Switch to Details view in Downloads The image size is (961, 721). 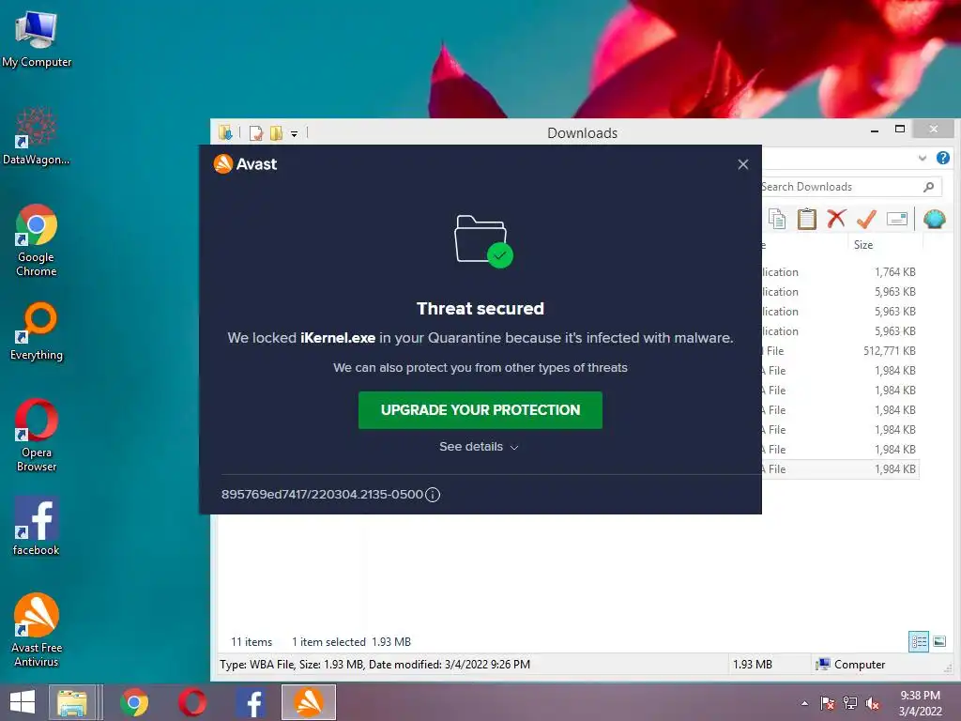pyautogui.click(x=919, y=642)
